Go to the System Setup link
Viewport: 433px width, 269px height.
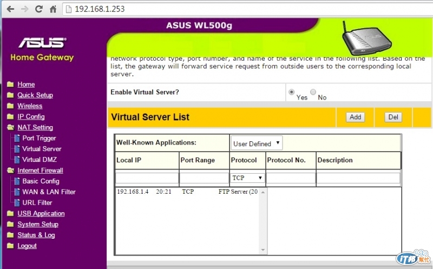click(38, 224)
